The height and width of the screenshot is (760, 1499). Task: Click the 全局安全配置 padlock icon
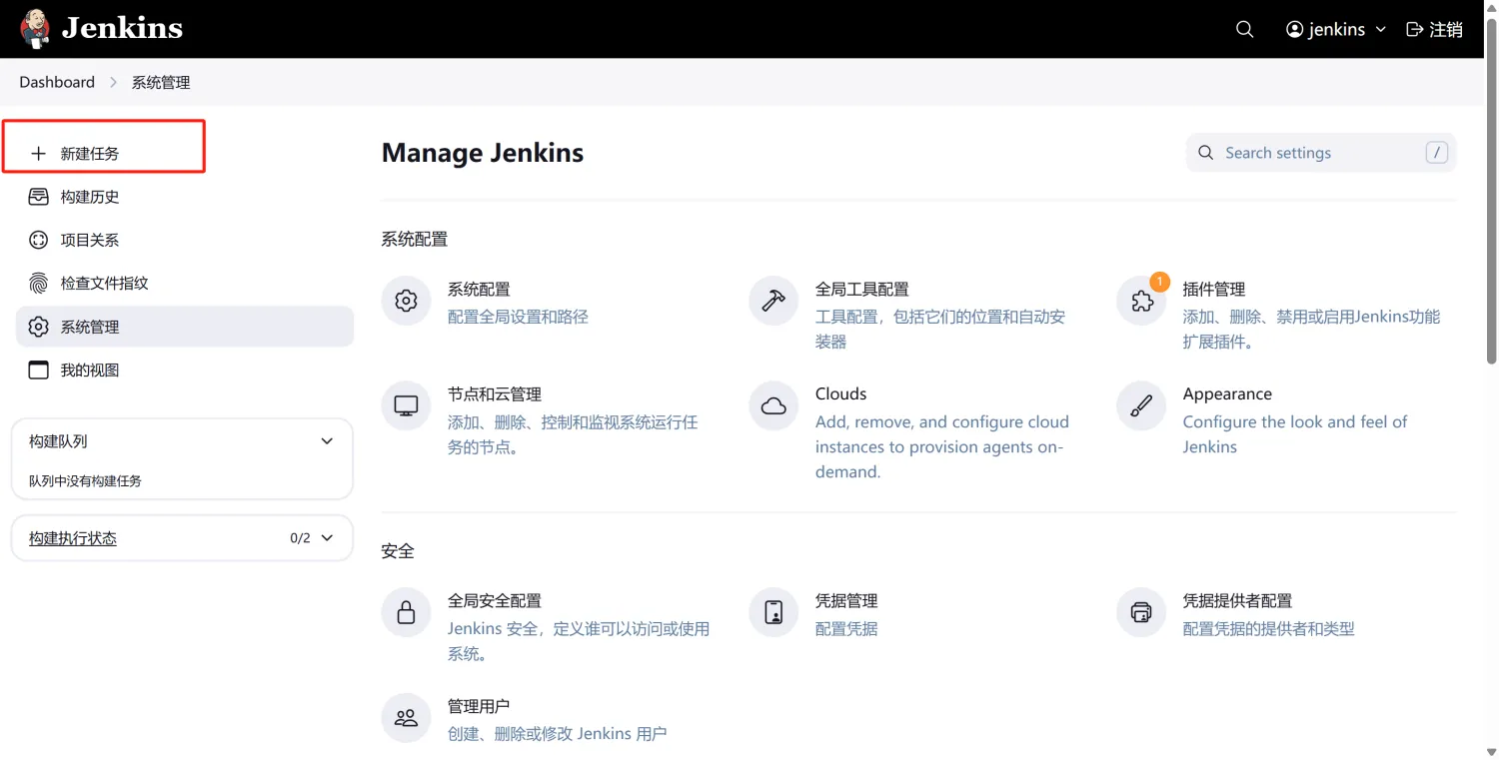tap(406, 613)
